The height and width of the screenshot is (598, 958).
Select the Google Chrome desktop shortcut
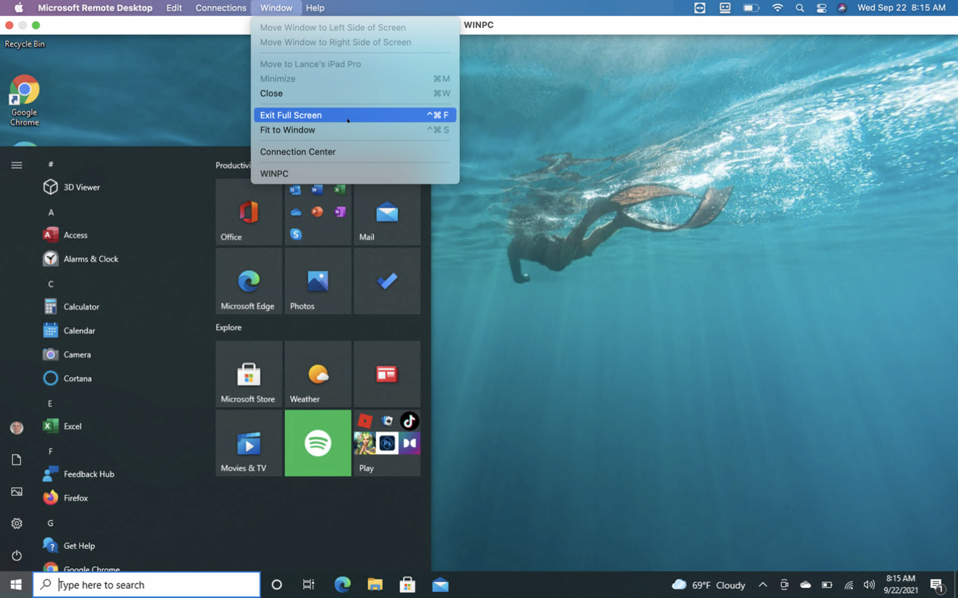tap(25, 100)
